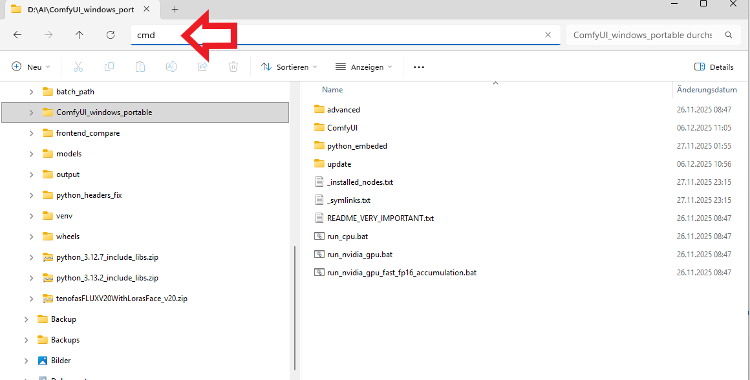Clear the cmd text from the address bar
This screenshot has height=380, width=750.
548,35
